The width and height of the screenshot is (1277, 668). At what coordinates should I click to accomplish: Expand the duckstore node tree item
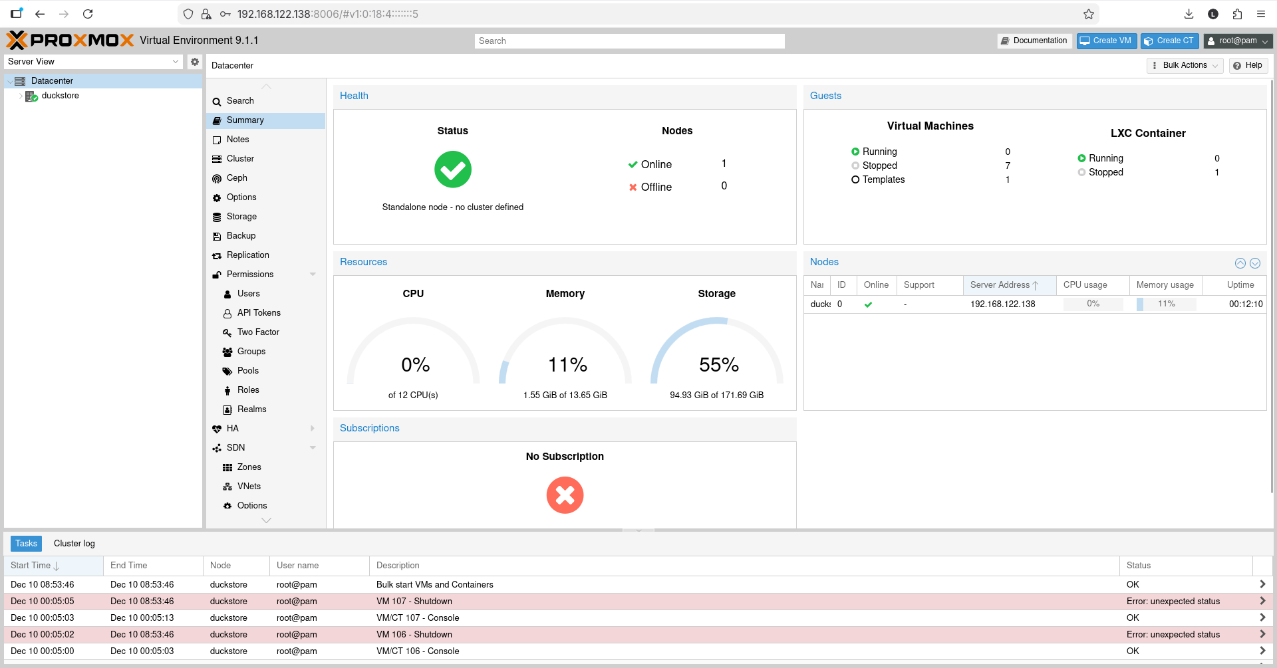click(21, 96)
